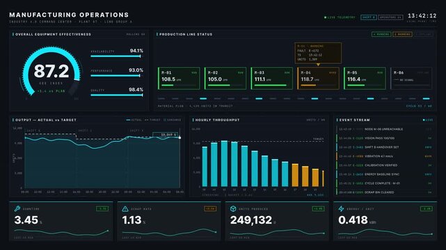Click the first cyan bar in Hourly Throughput
446x250 pixels.
click(205, 166)
